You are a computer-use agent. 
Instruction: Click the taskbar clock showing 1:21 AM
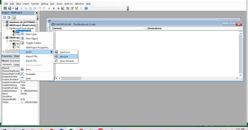240,129
